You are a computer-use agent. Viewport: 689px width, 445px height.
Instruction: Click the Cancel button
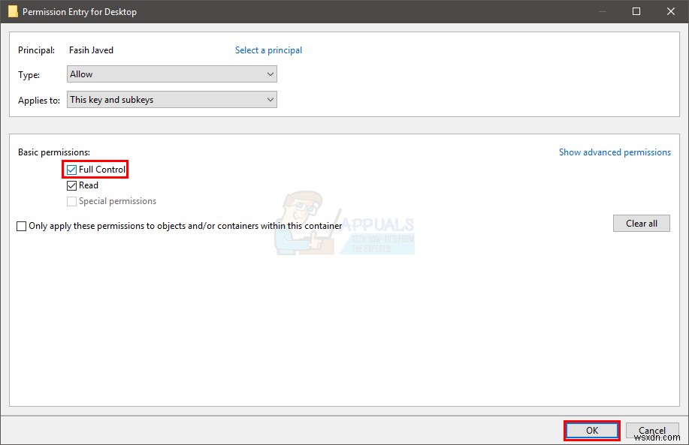point(652,431)
